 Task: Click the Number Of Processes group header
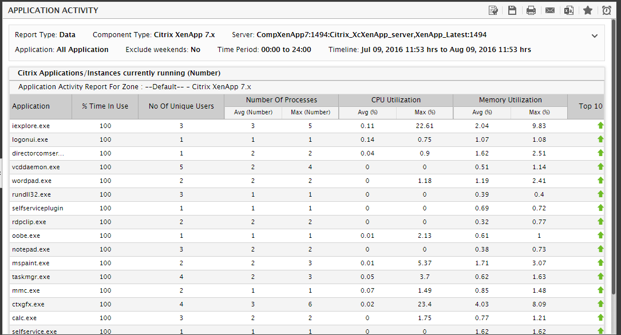[x=282, y=100]
